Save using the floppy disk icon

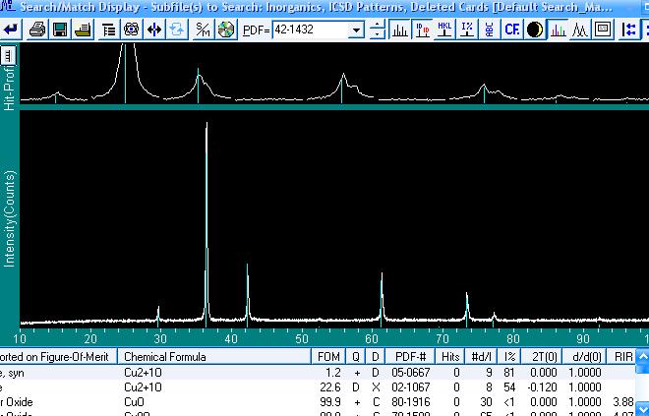click(x=60, y=30)
